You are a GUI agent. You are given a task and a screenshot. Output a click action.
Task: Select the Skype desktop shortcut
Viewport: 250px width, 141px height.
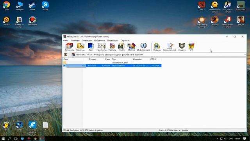pyautogui.click(x=45, y=6)
